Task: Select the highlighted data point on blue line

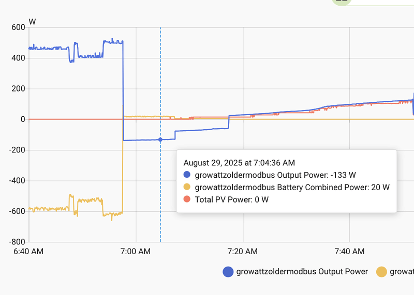Action: (160, 139)
